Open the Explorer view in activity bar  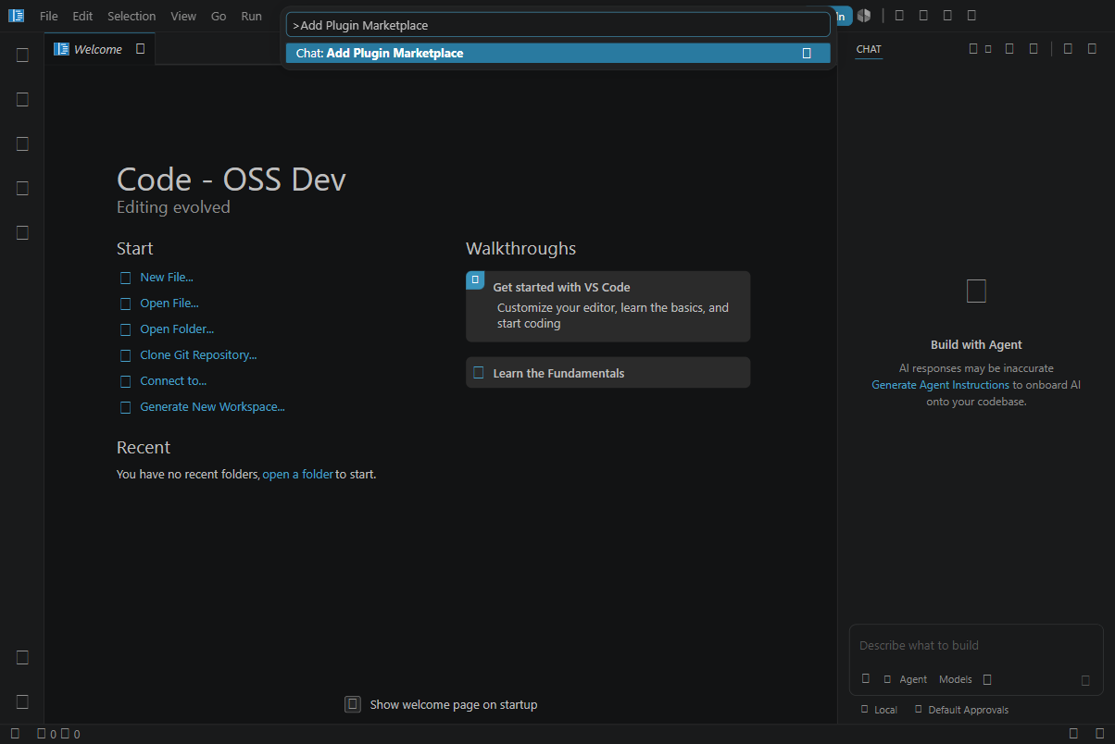pyautogui.click(x=22, y=55)
